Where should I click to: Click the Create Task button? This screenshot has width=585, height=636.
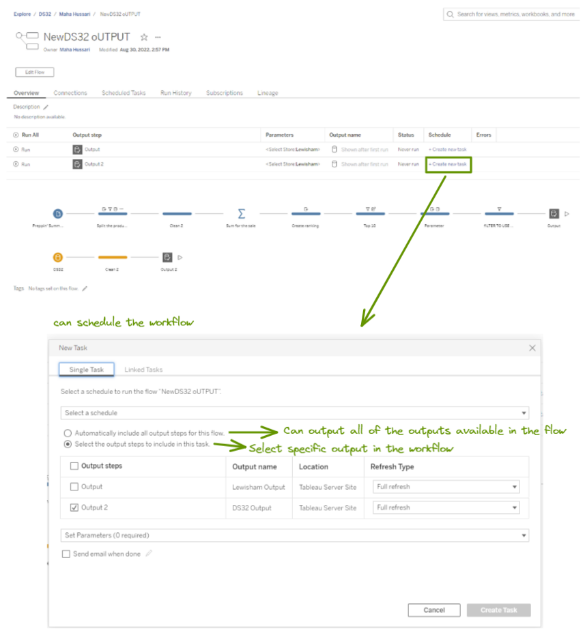tap(498, 610)
